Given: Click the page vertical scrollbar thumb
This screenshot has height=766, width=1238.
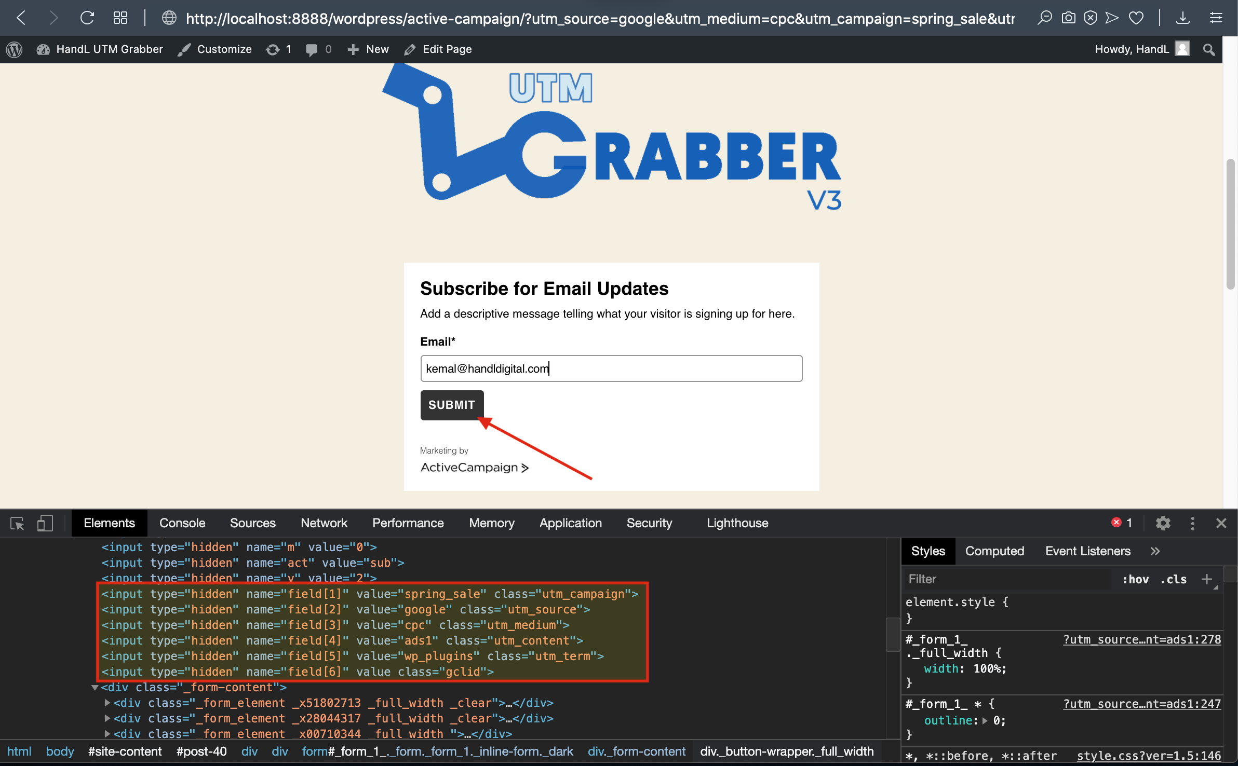Looking at the screenshot, I should point(1230,223).
